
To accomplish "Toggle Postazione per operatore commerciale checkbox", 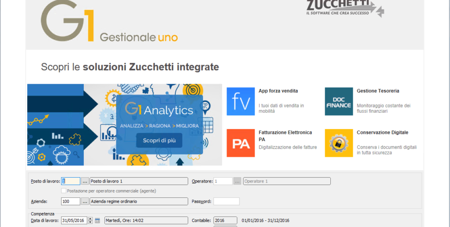I will point(64,191).
